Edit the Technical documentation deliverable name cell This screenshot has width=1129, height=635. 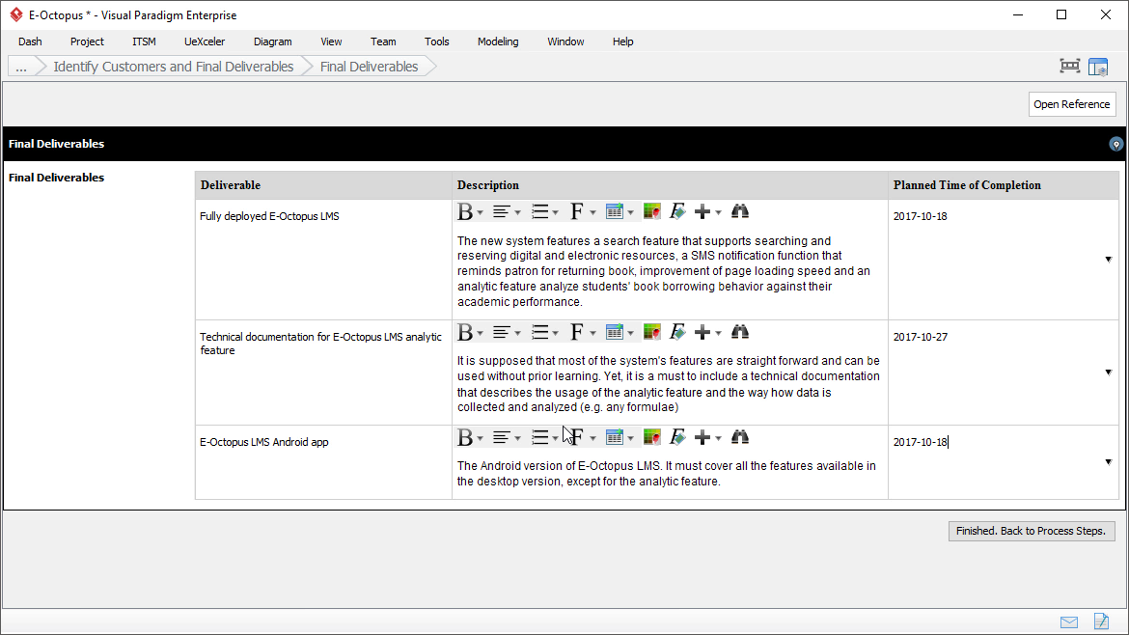pyautogui.click(x=323, y=373)
